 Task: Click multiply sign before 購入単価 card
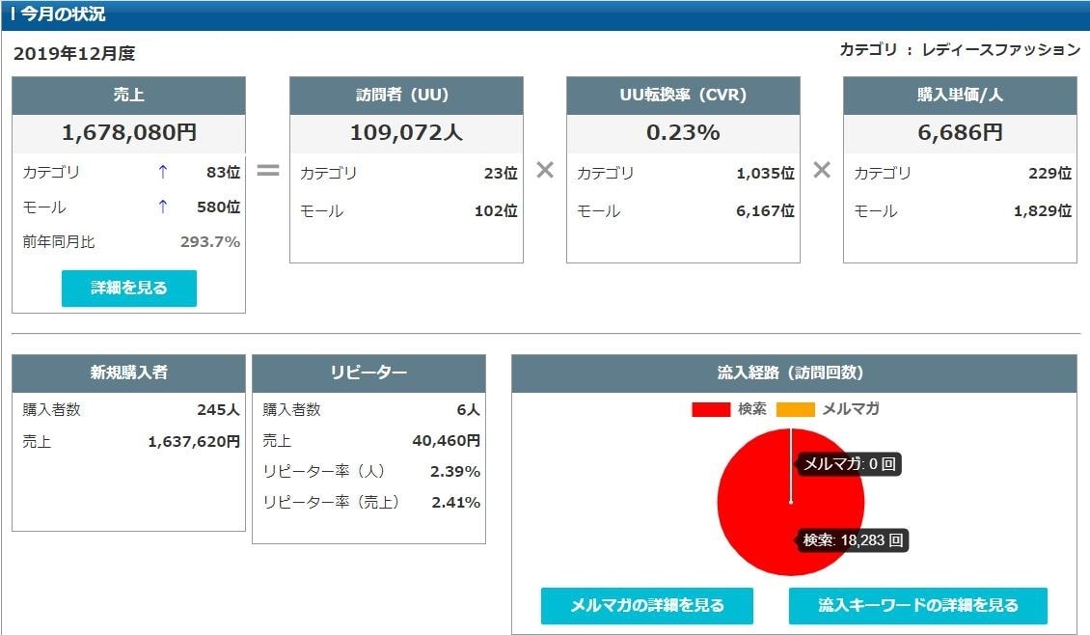click(822, 170)
